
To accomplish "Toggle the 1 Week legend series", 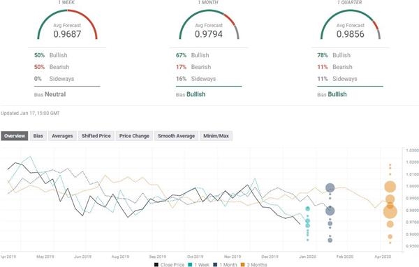I will (199, 265).
